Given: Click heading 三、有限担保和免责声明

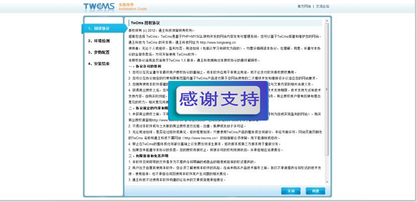Looking at the screenshot, I should tap(149, 156).
